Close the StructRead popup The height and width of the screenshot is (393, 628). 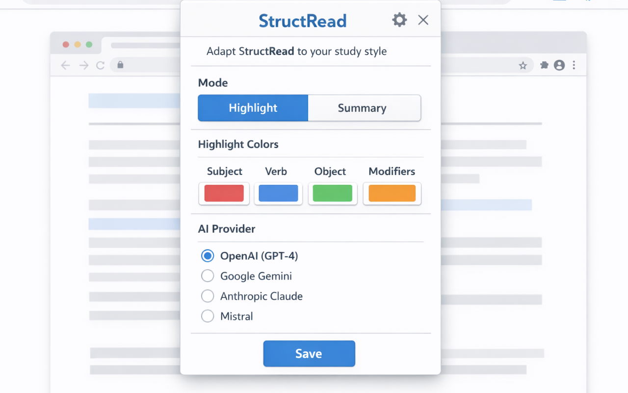(x=423, y=20)
